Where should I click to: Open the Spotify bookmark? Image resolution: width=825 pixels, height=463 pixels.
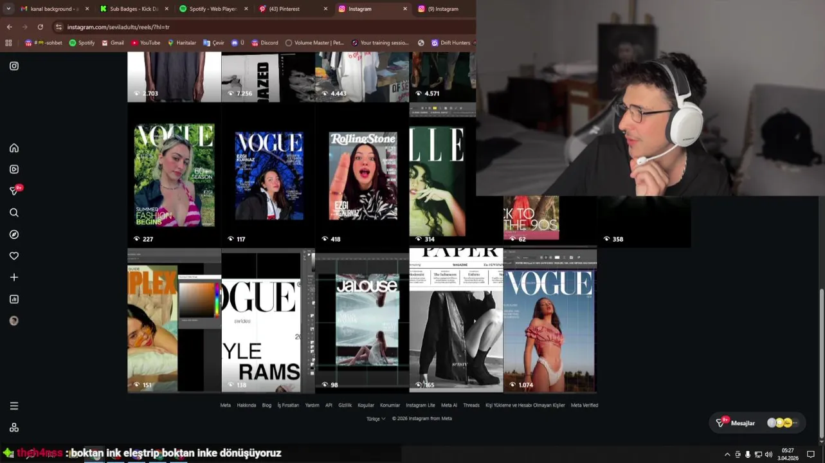82,42
